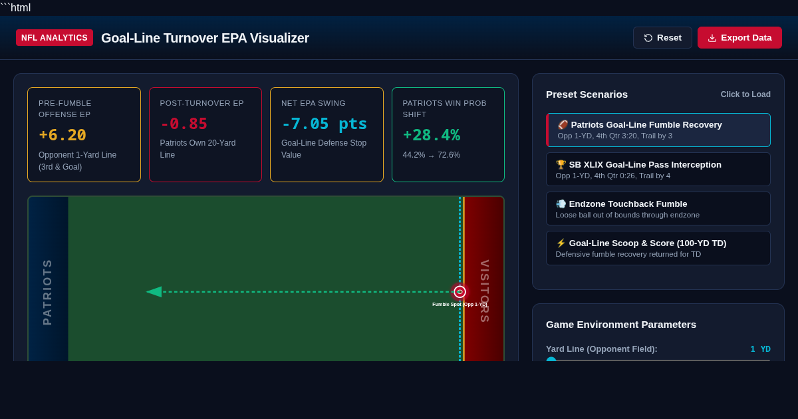The image size is (798, 419).
Task: Load Endzone Touchback Fumble scenario
Action: pyautogui.click(x=658, y=209)
